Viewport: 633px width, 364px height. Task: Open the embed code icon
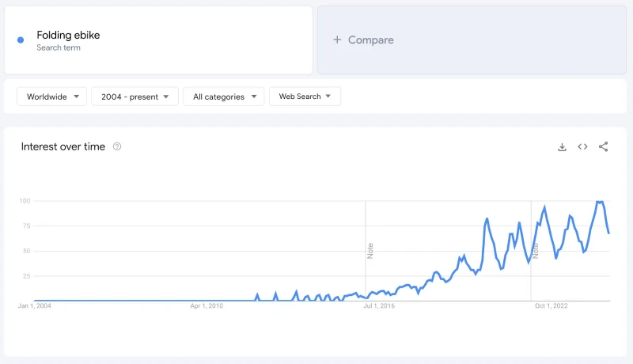tap(582, 146)
